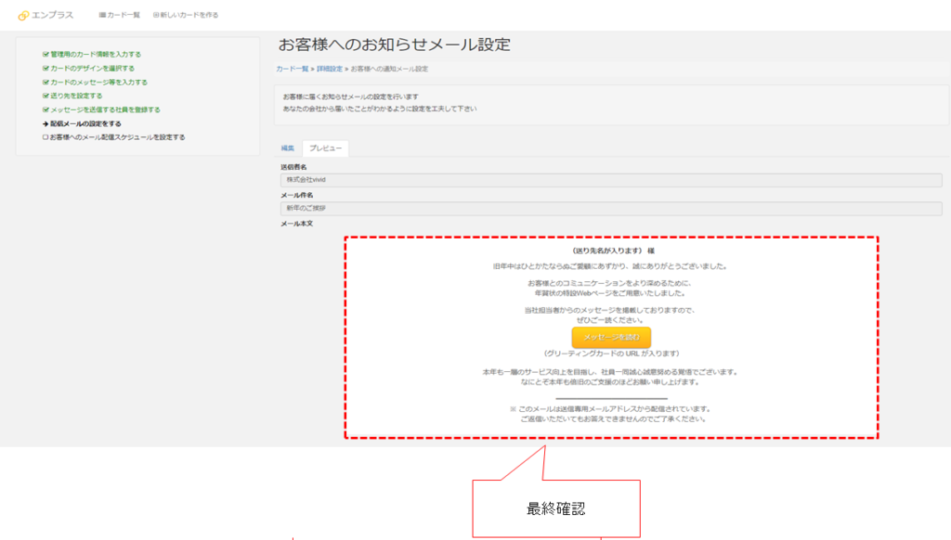Click the メール件名 field showing 新年のご挨拶
The width and height of the screenshot is (951, 540).
(610, 209)
